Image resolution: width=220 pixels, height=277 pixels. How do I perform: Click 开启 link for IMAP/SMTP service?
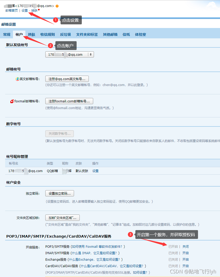[185, 253]
